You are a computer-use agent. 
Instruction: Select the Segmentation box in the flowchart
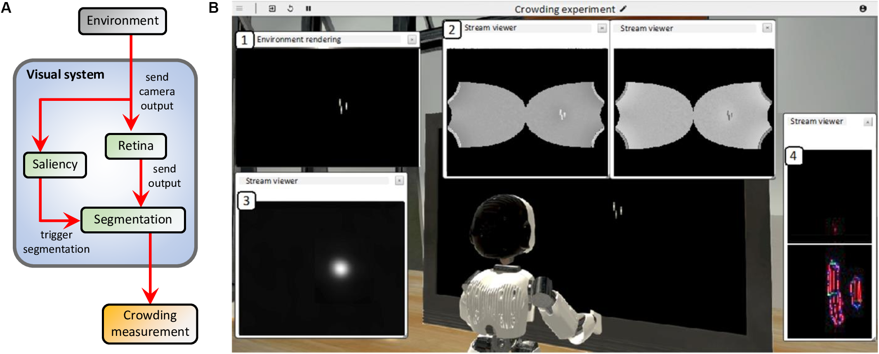pyautogui.click(x=133, y=220)
